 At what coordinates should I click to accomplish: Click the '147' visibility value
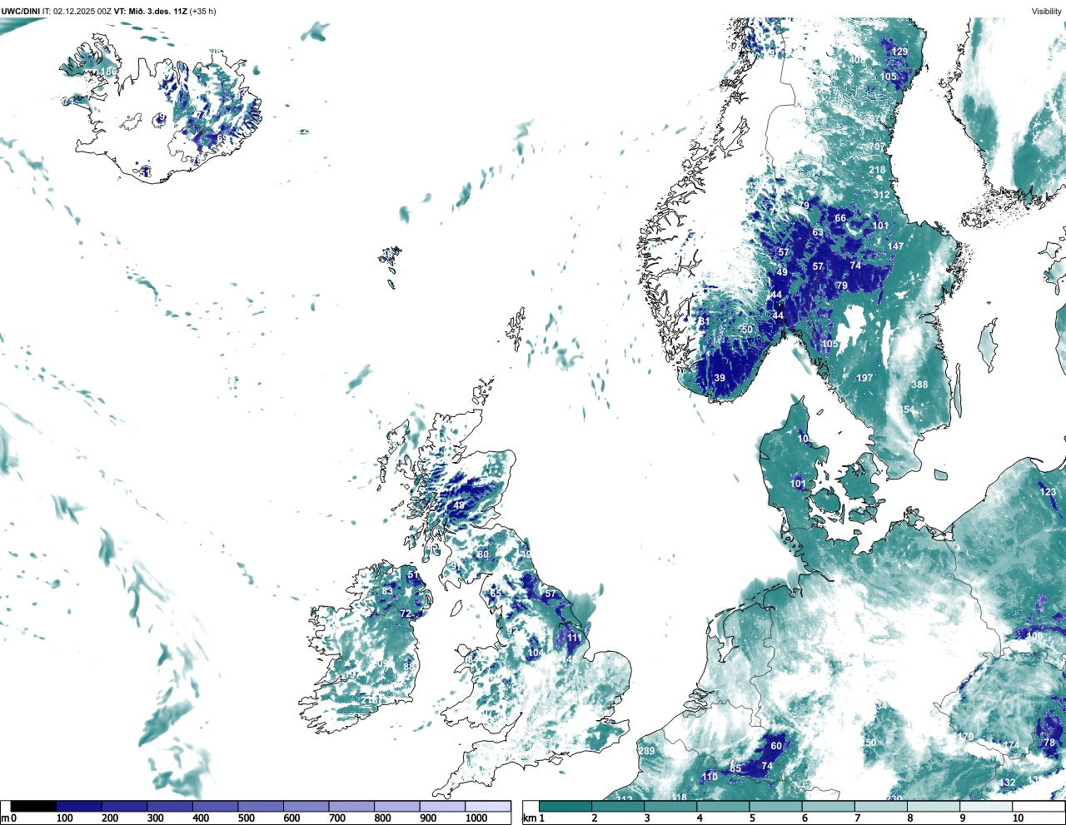tap(895, 246)
